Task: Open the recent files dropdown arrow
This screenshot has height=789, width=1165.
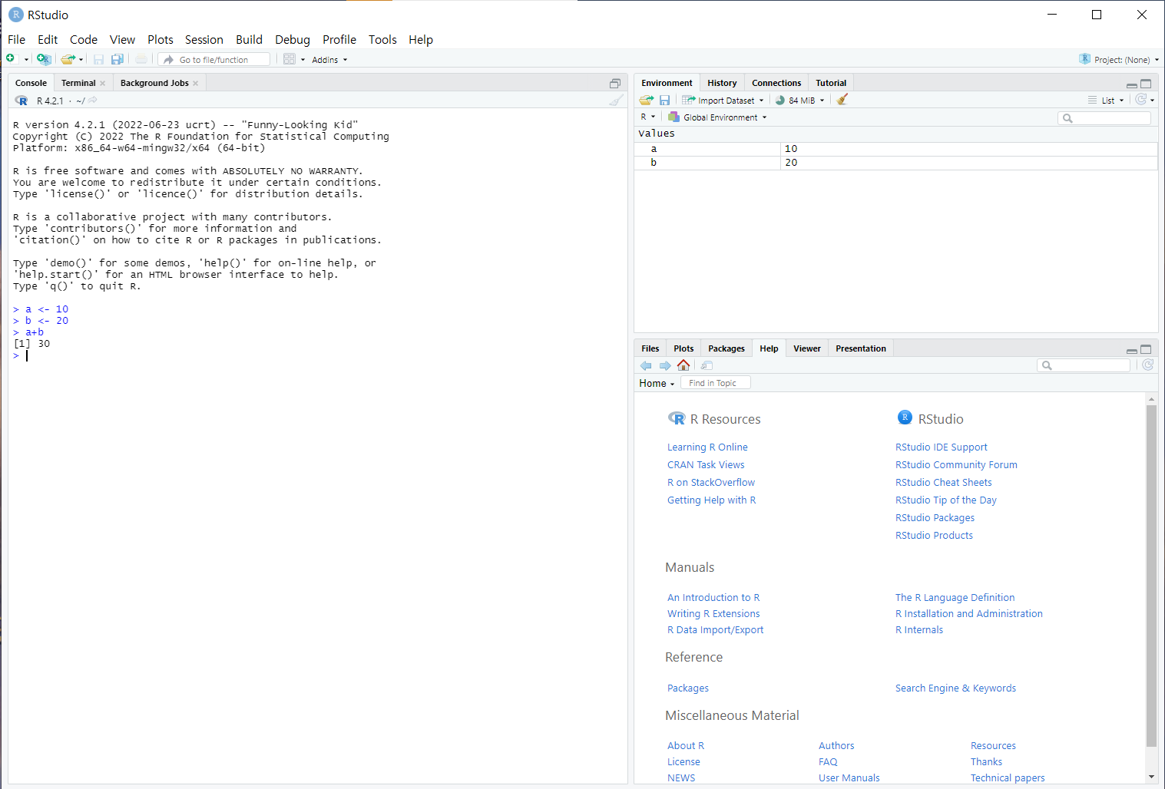Action: coord(81,60)
